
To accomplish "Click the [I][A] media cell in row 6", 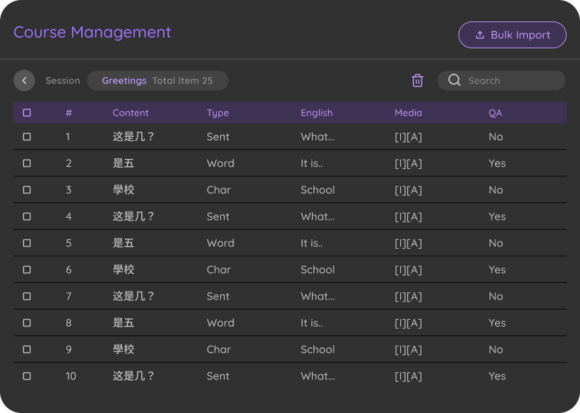I will click(x=408, y=270).
